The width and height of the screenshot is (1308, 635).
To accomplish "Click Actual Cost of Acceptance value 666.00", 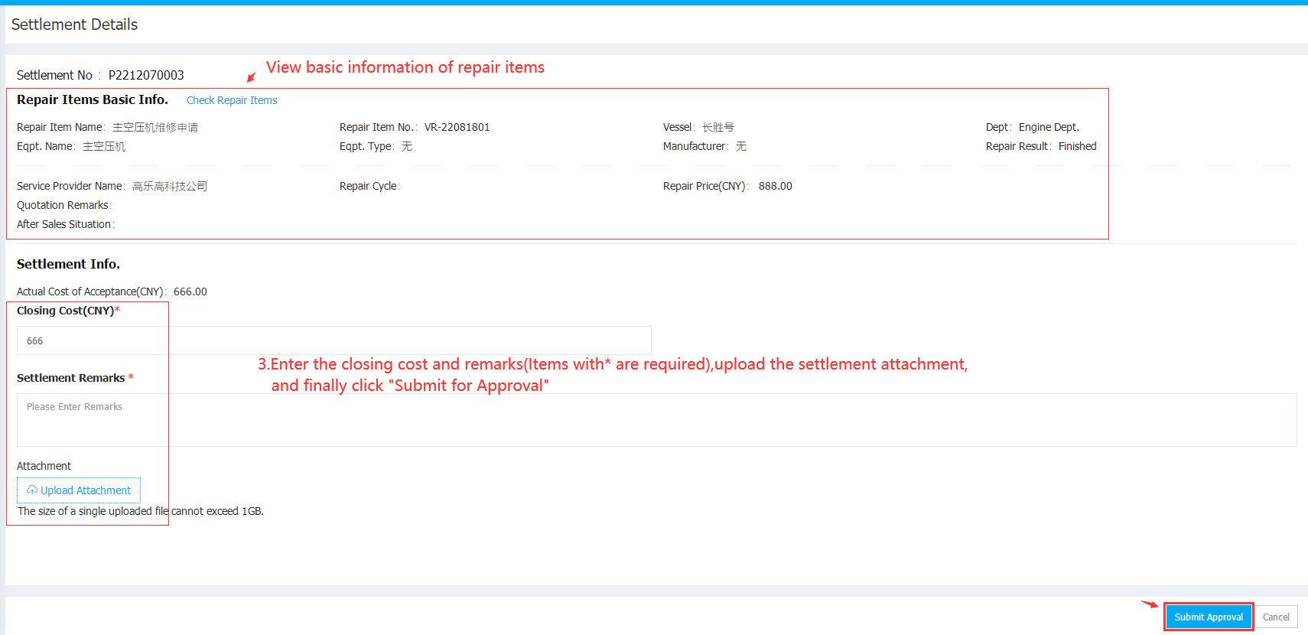I will (x=190, y=291).
